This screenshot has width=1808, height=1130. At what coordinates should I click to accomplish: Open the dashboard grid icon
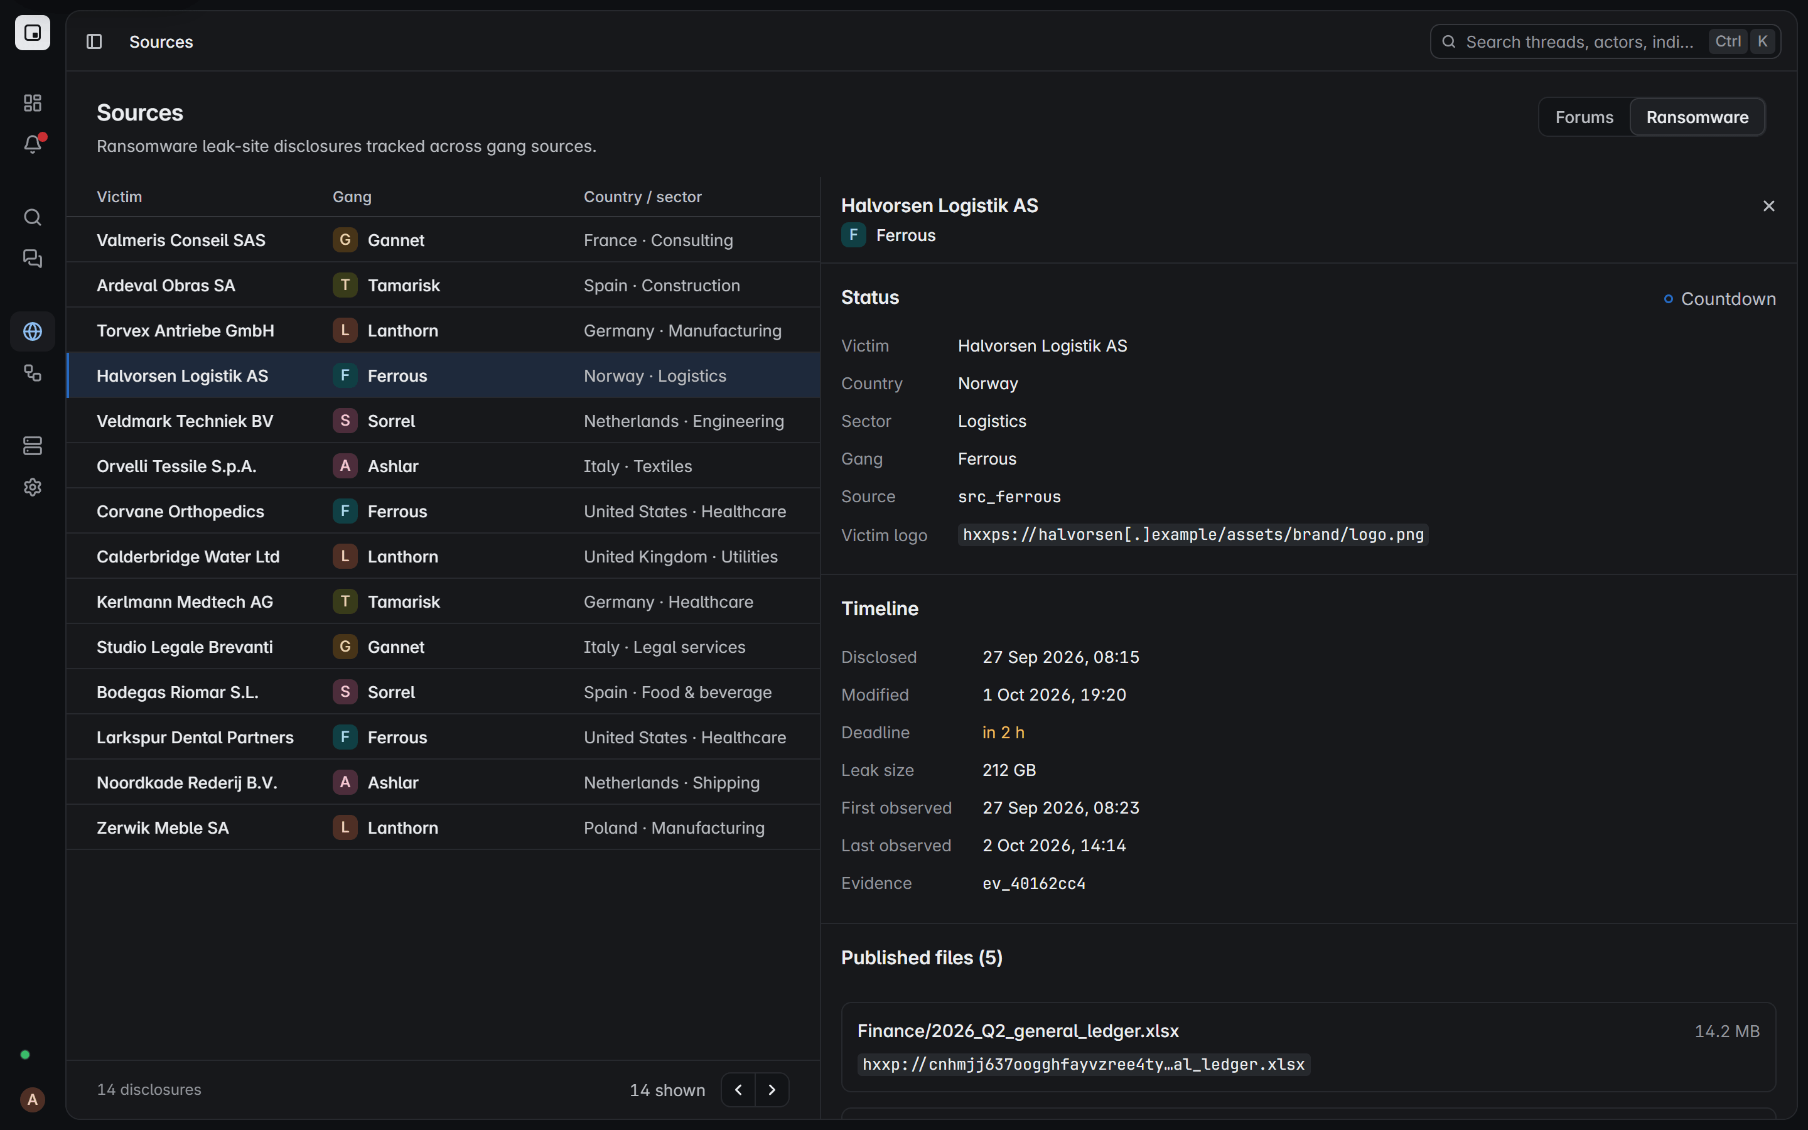(32, 102)
